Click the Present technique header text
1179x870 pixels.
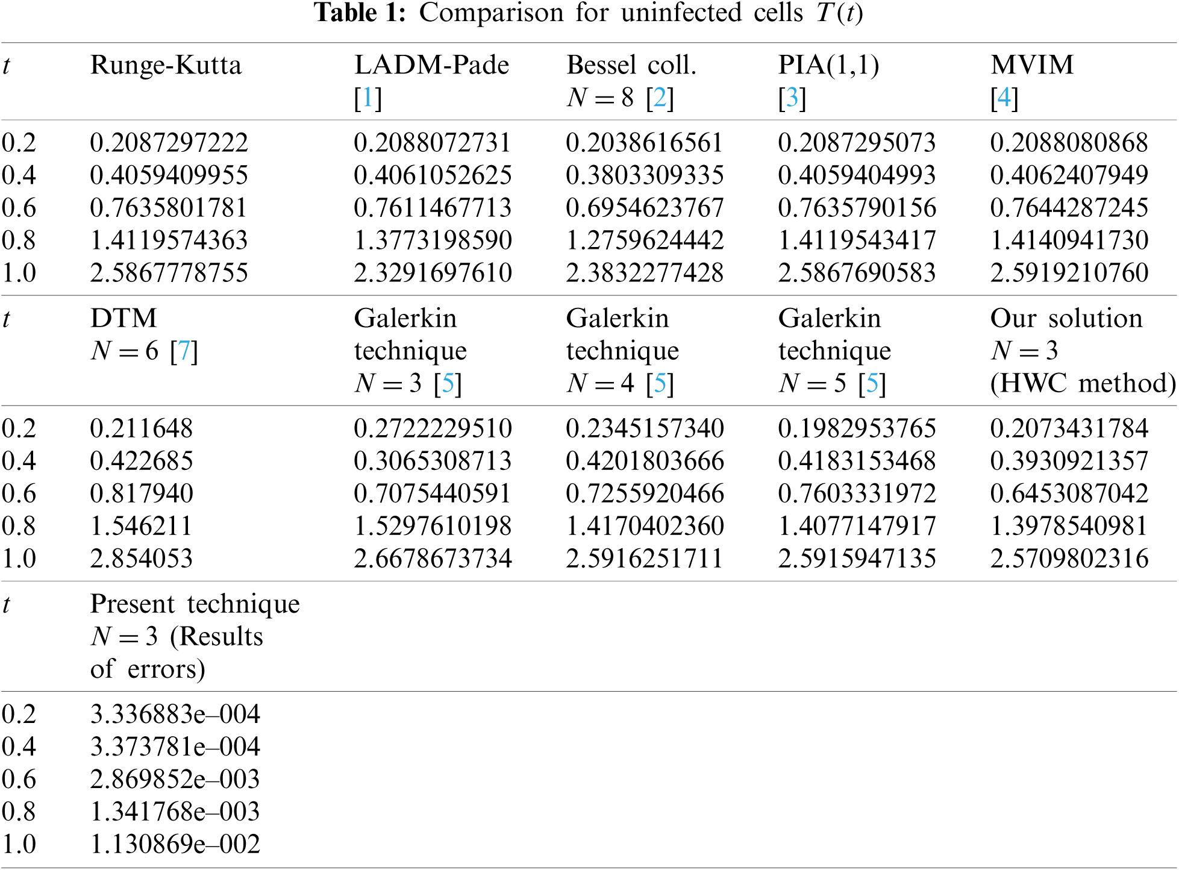coord(195,604)
